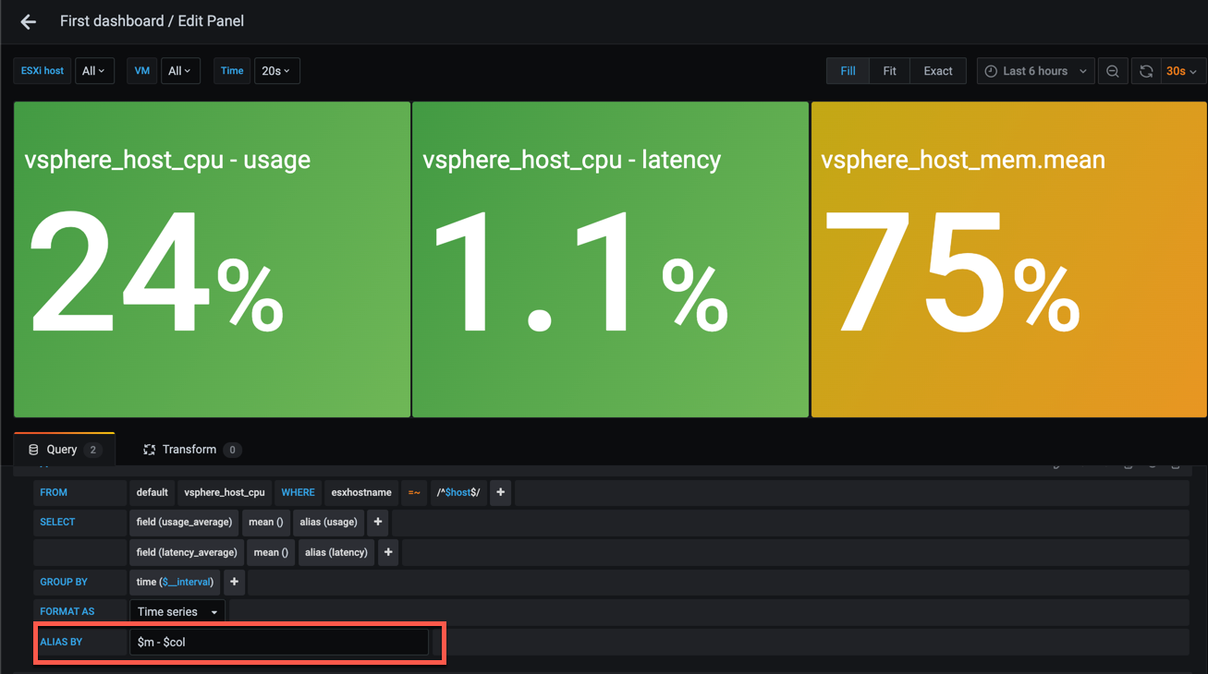Click the field (usage_average) segment

point(184,523)
